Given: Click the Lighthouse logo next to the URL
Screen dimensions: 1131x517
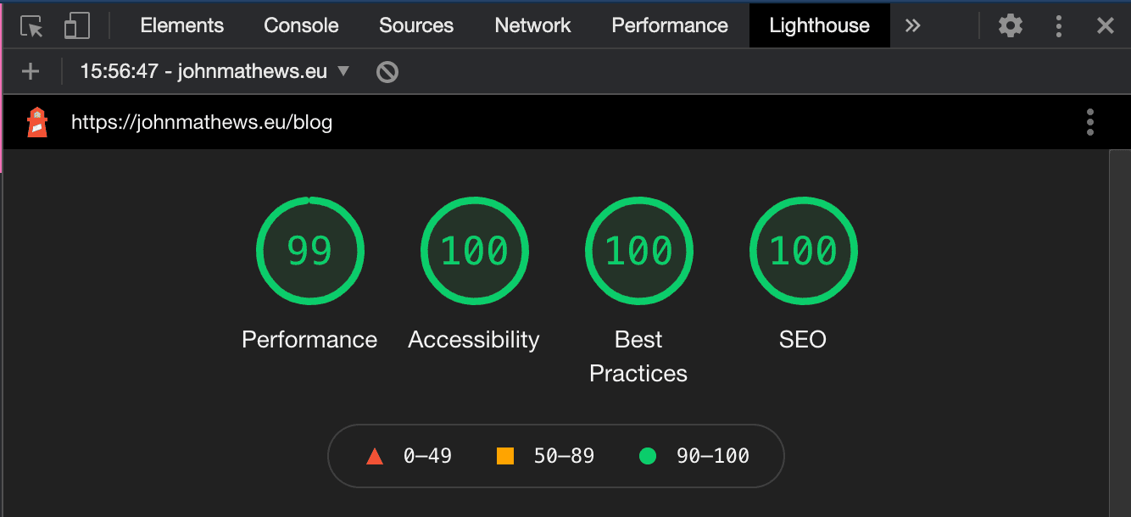Looking at the screenshot, I should [x=37, y=122].
